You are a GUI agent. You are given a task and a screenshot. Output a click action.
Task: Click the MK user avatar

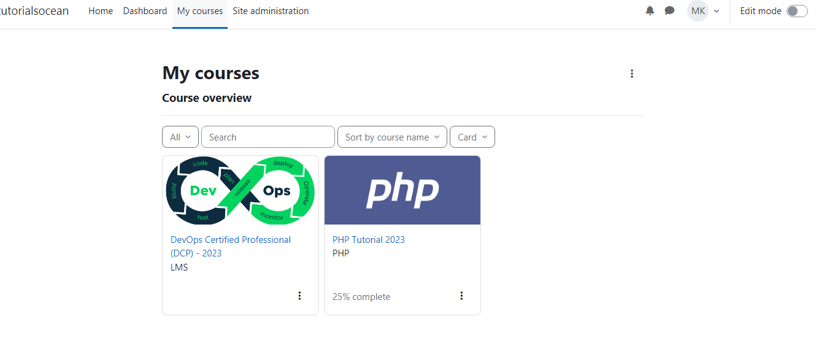coord(698,11)
